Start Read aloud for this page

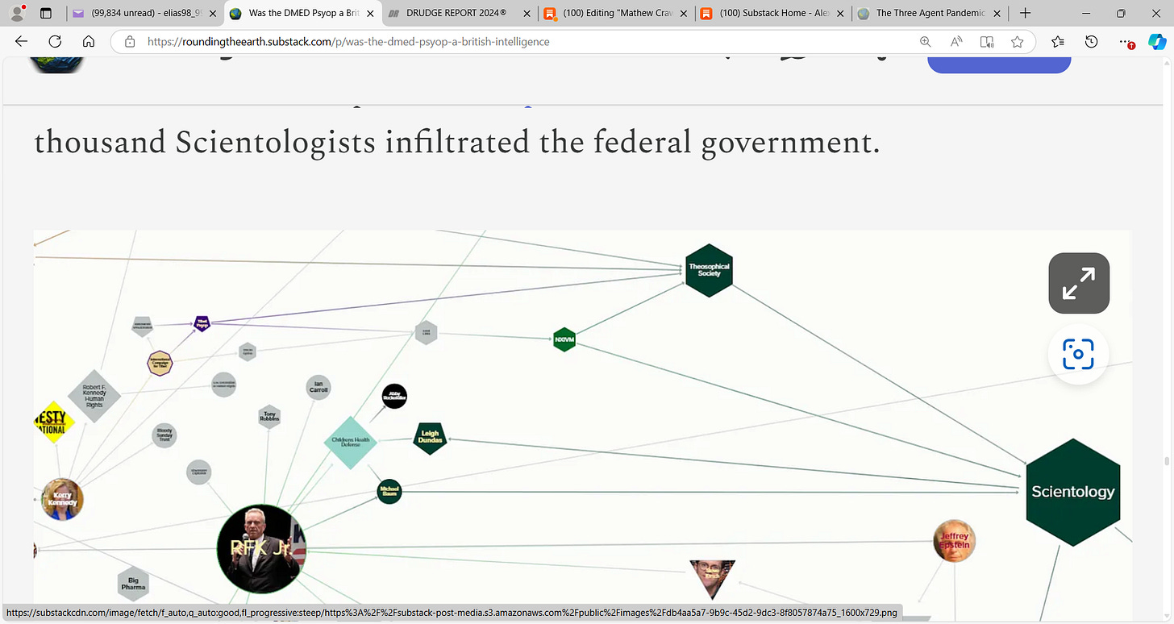tap(956, 42)
